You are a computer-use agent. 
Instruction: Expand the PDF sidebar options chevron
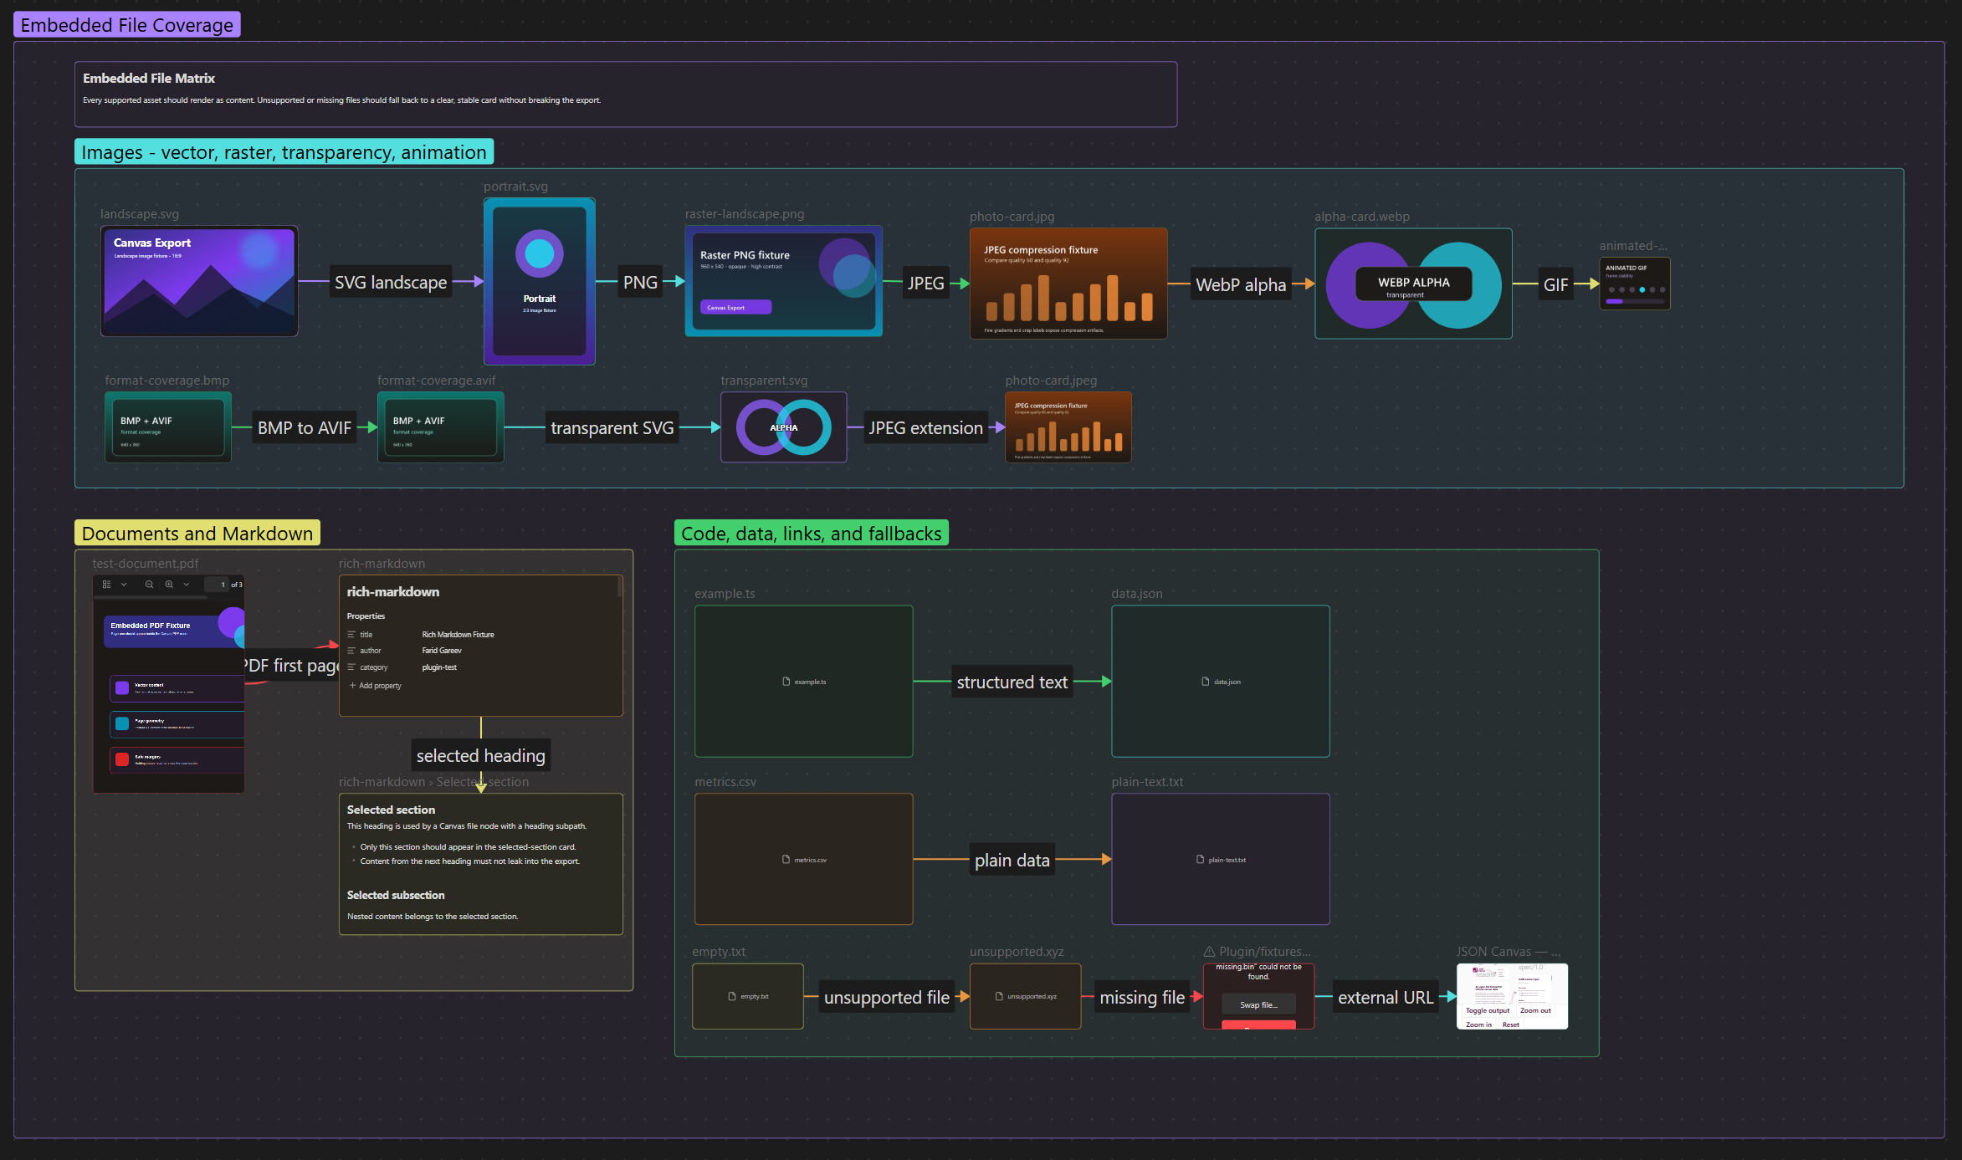click(124, 585)
